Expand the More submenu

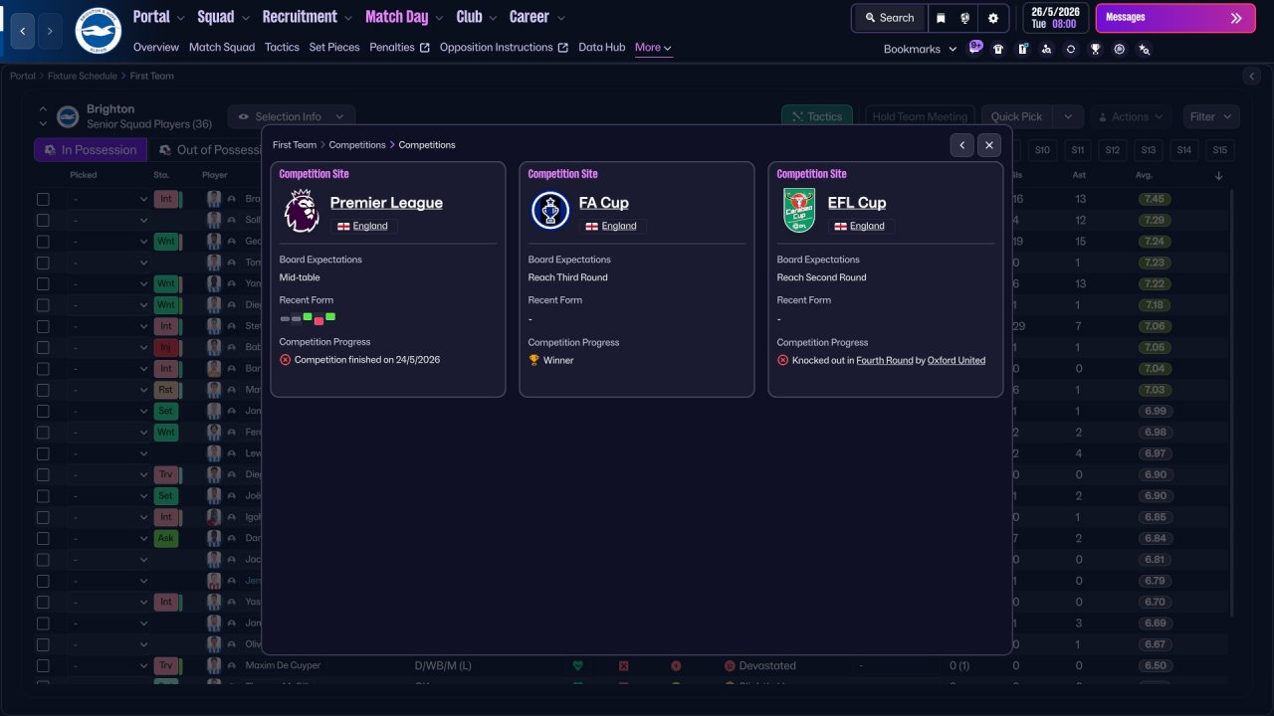click(654, 47)
